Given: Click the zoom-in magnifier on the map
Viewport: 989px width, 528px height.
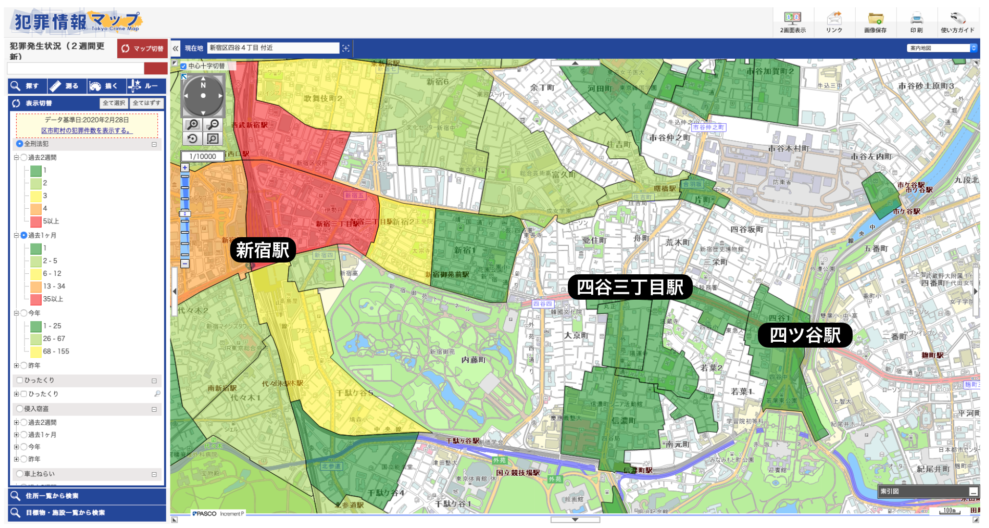Looking at the screenshot, I should (193, 125).
